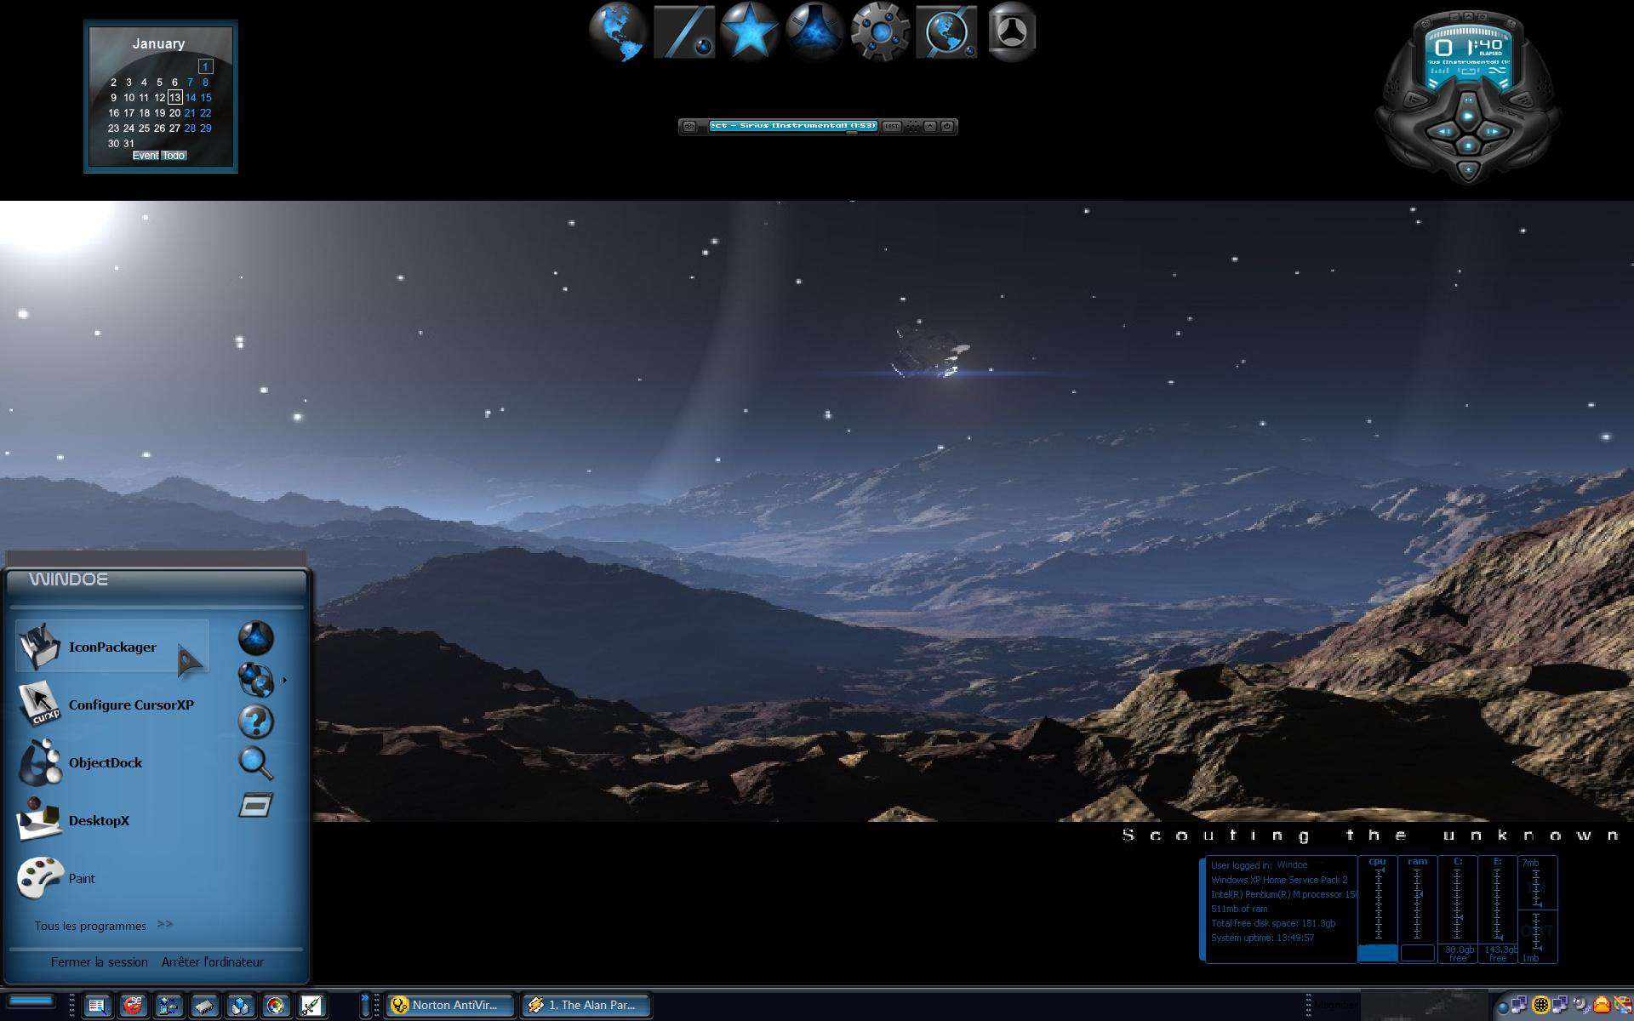Click the gear settings dock icon

coord(880,31)
